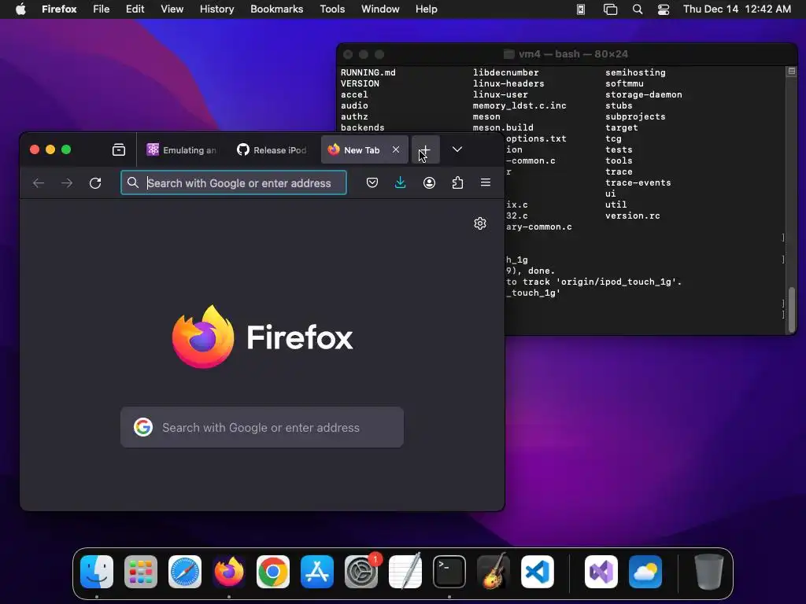Click memory_ldst.c.inc in the Terminal
The width and height of the screenshot is (806, 604).
click(x=519, y=105)
